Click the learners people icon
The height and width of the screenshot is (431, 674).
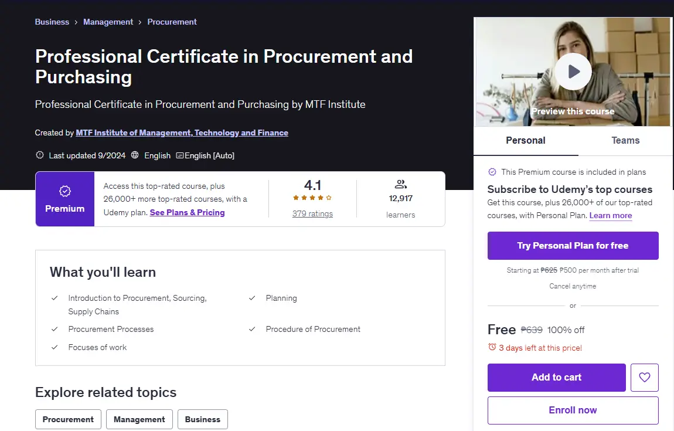(401, 184)
